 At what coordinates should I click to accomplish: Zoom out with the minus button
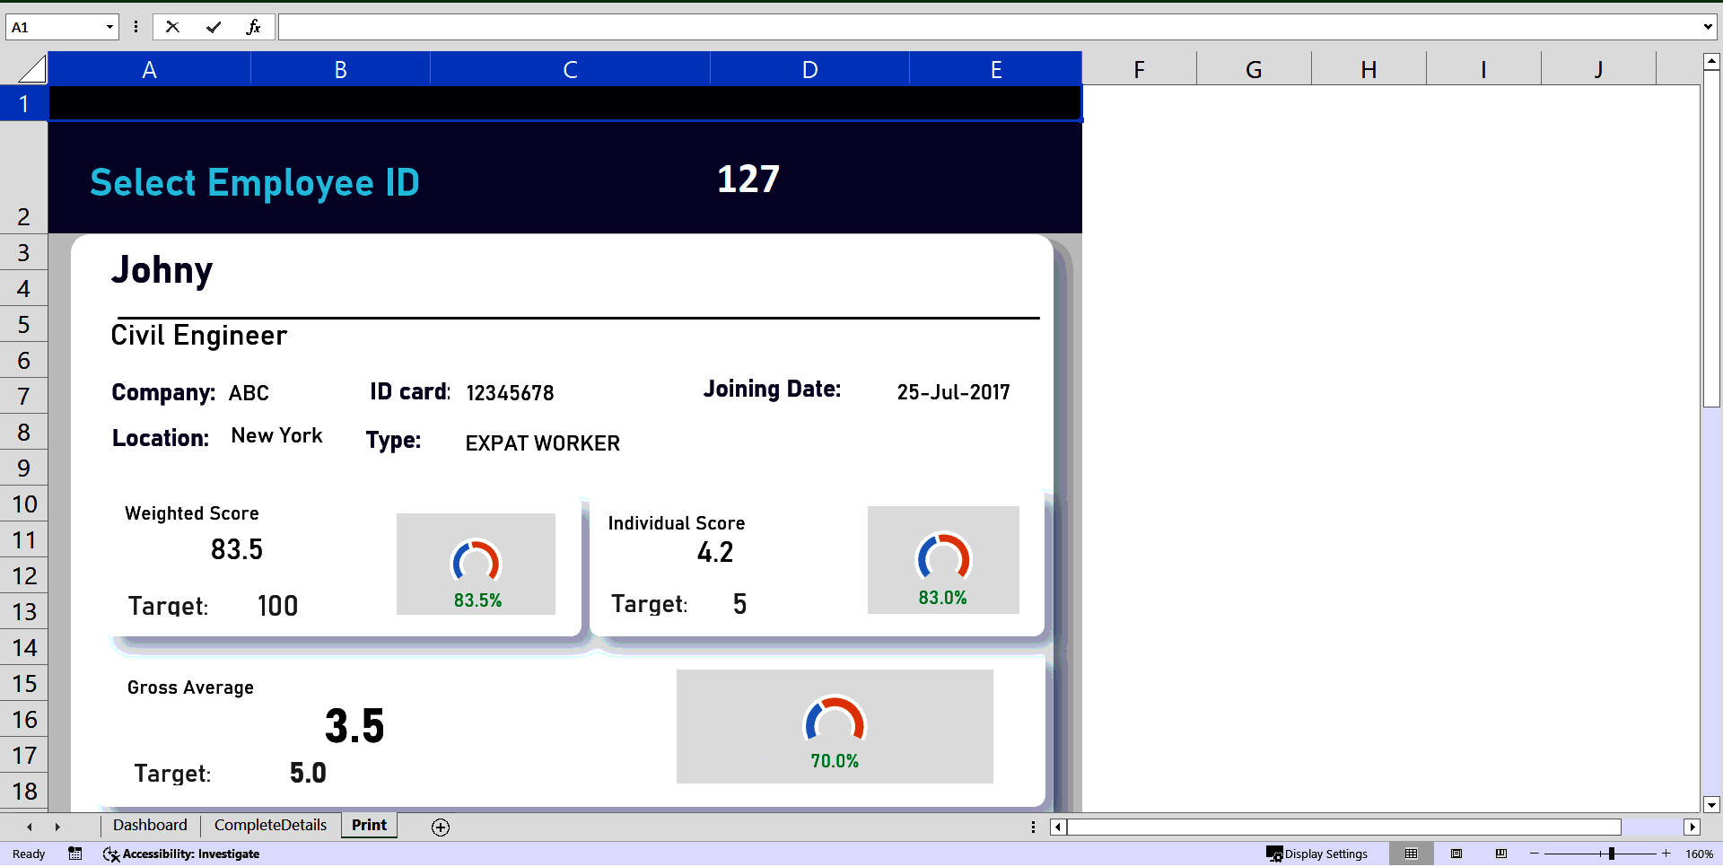[x=1535, y=854]
